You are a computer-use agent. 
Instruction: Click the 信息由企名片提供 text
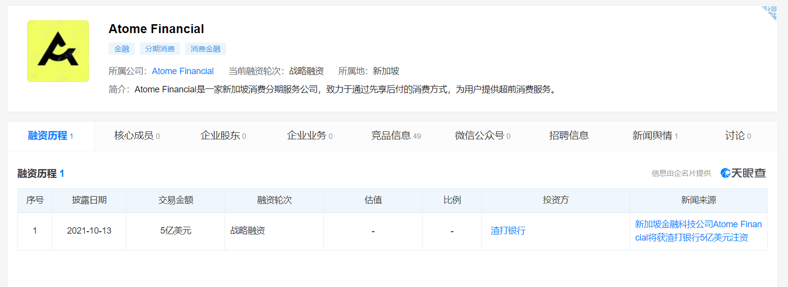click(x=681, y=173)
